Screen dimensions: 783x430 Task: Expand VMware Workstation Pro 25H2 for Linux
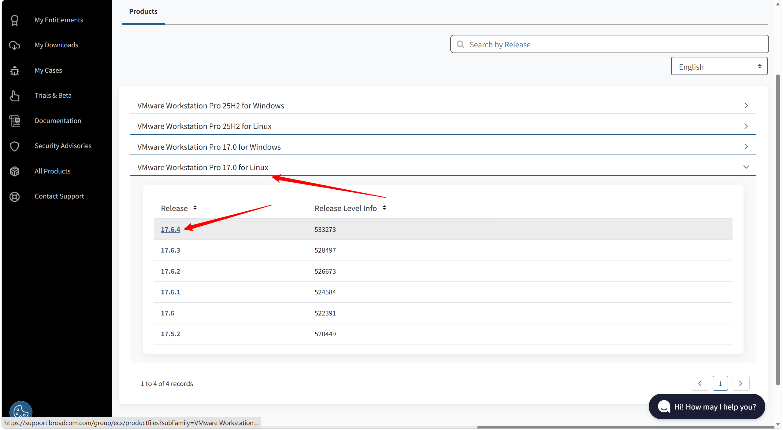(746, 126)
